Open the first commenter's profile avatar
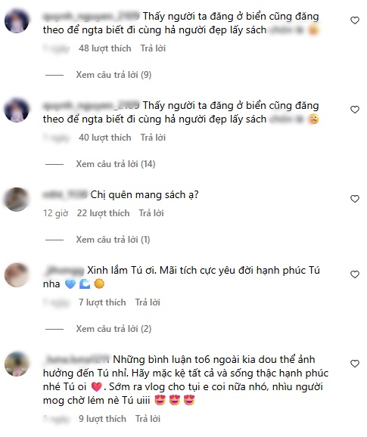The image size is (367, 437). [17, 21]
